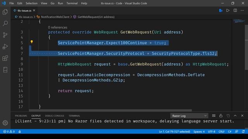Open the log output file icon

(228, 116)
